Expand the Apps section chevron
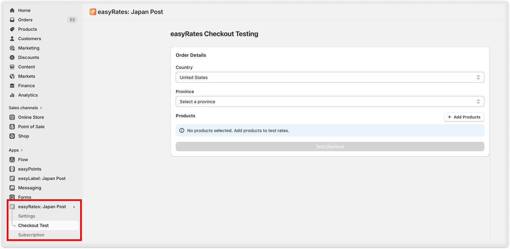Screen dimensions: 510x249 tap(22, 150)
